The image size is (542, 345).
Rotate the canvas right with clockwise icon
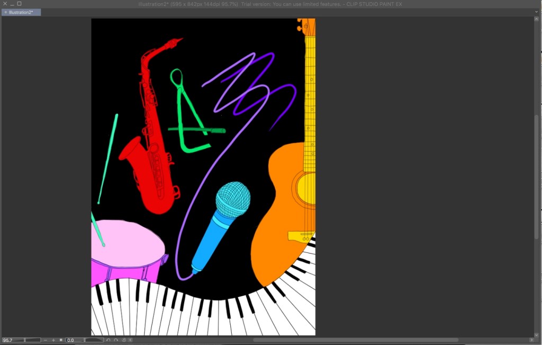[116, 340]
